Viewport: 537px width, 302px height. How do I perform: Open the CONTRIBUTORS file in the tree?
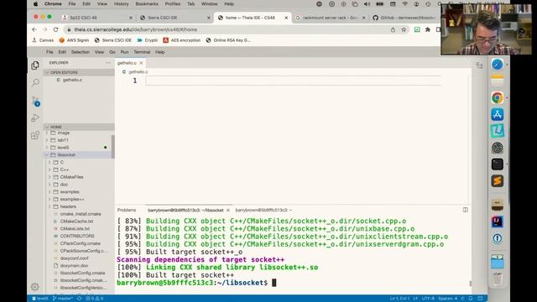pos(78,237)
